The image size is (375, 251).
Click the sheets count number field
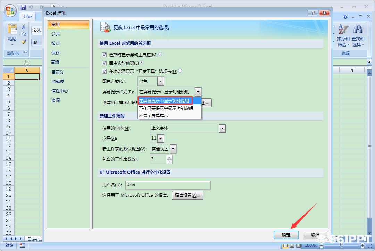point(158,159)
